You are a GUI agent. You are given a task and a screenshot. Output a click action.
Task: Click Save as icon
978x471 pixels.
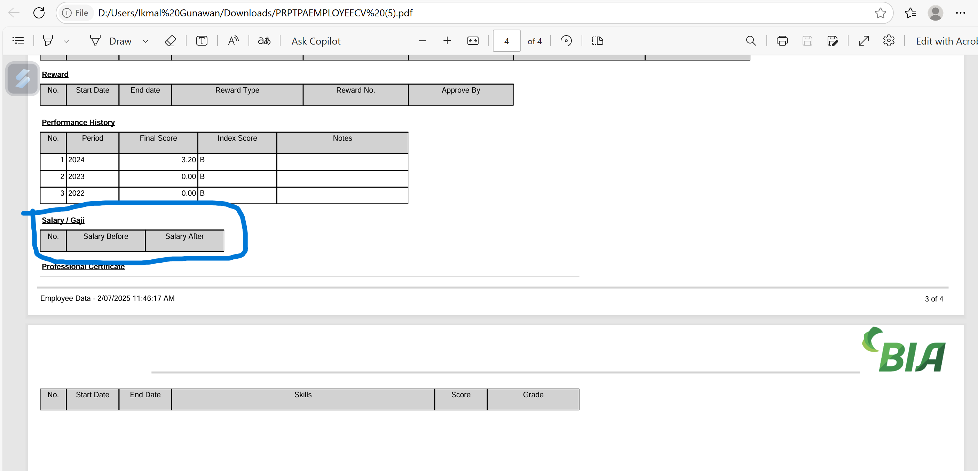[832, 41]
